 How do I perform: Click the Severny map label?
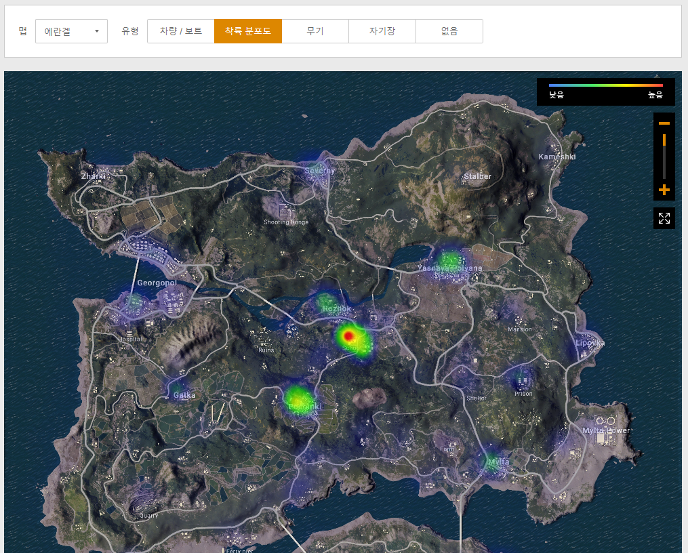tap(319, 171)
